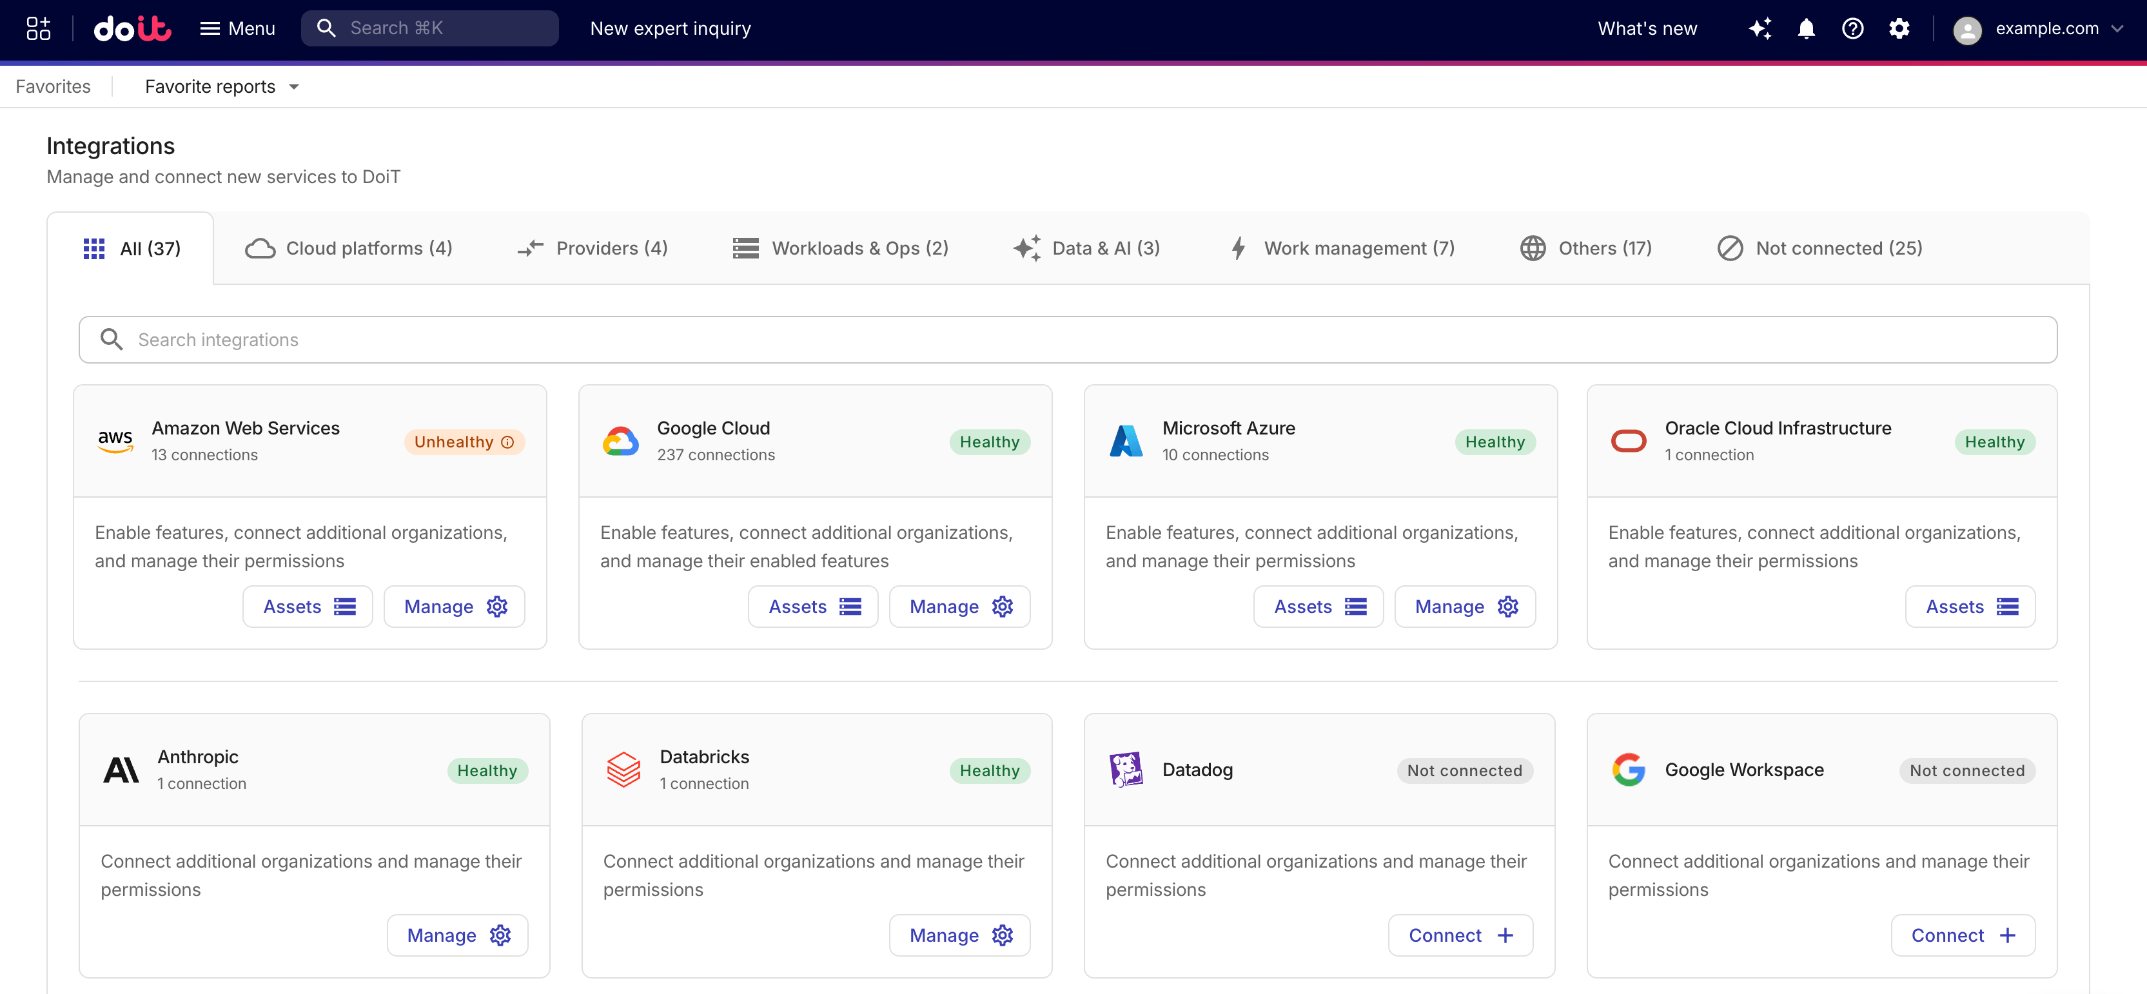Click the Unhealthy status badge on AWS
Screen dimensions: 2147x994
[464, 442]
